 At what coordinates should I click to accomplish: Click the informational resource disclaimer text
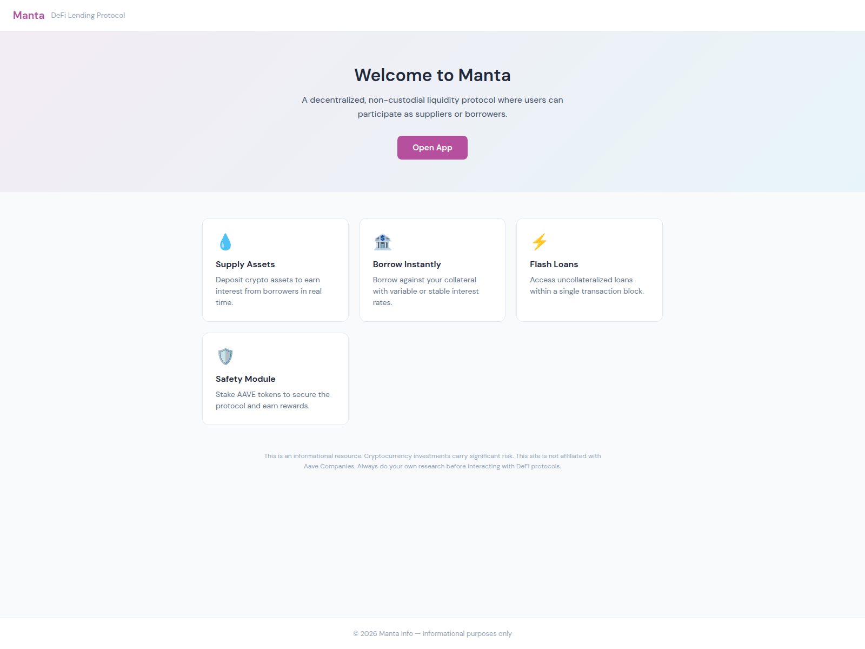pos(432,461)
